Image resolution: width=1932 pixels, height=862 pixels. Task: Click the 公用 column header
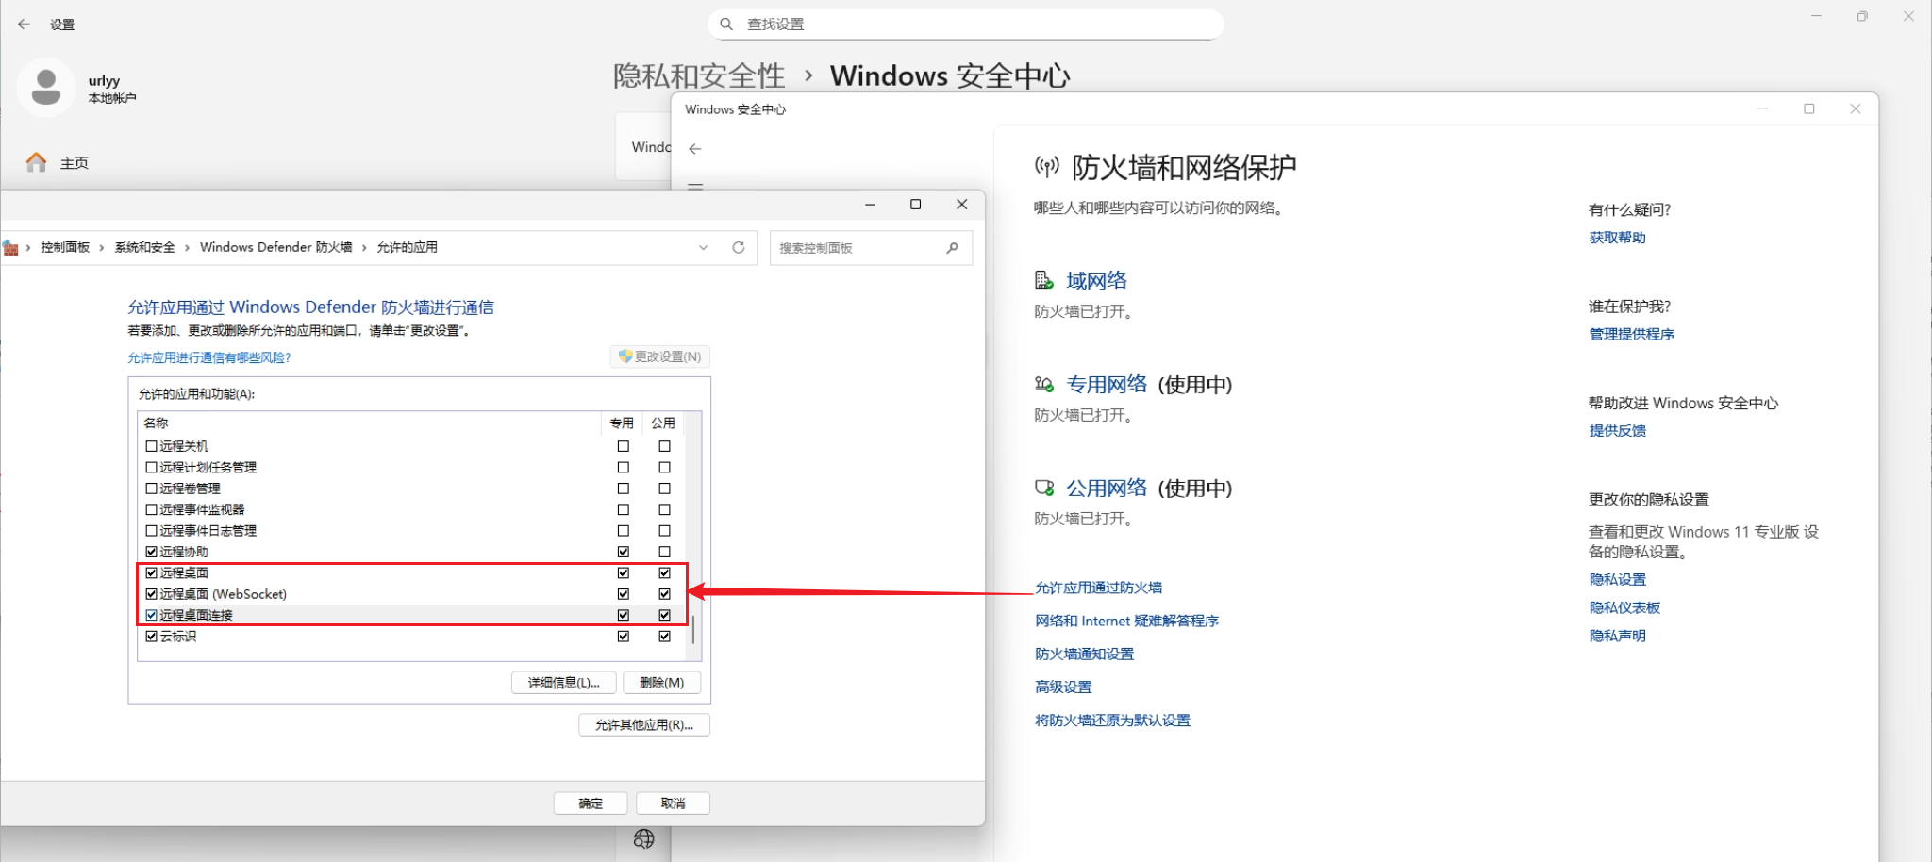click(663, 423)
